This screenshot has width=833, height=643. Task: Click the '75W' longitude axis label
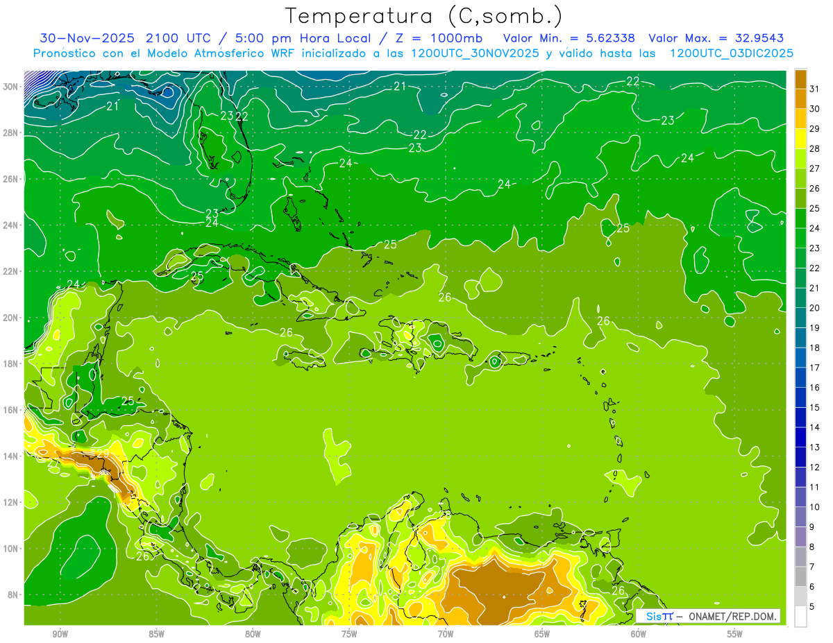(x=349, y=634)
